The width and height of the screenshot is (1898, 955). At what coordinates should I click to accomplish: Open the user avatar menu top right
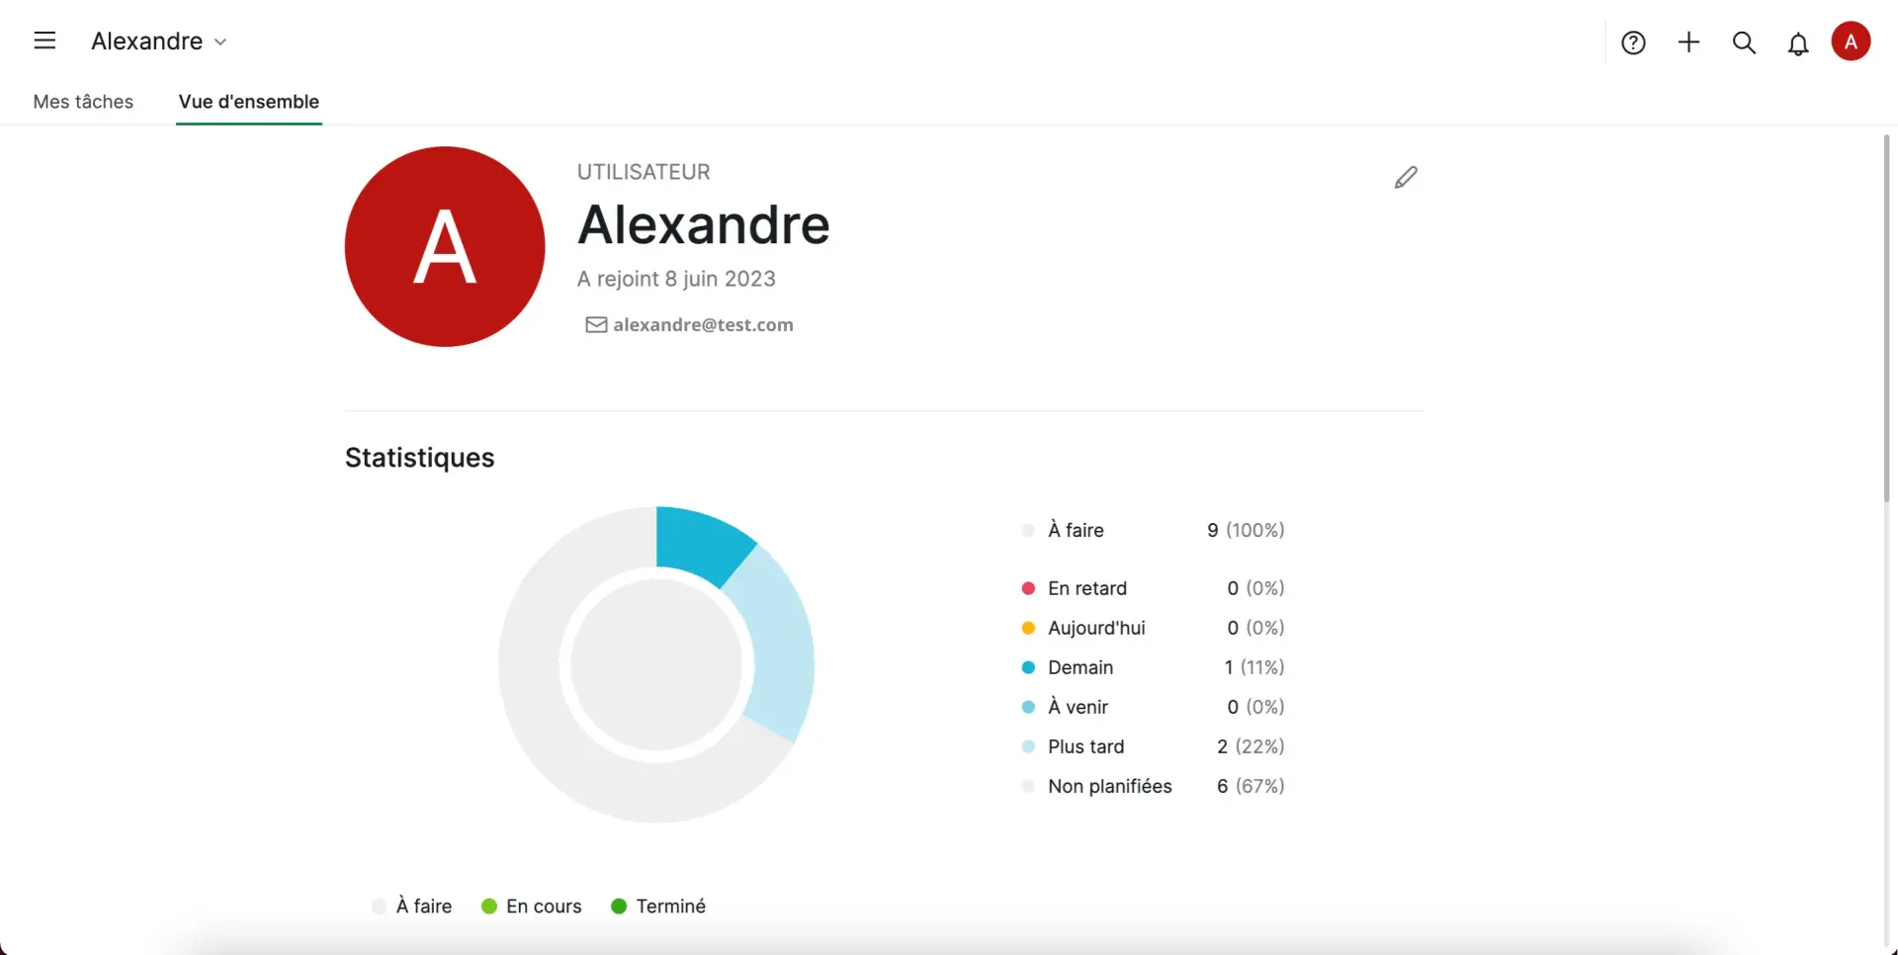click(1851, 42)
